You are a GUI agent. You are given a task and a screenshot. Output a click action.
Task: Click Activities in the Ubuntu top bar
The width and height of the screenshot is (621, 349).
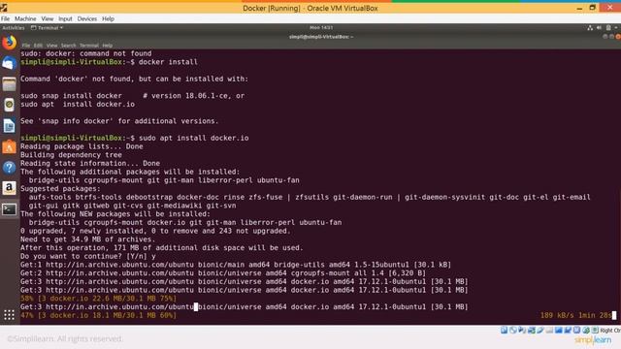(x=13, y=28)
